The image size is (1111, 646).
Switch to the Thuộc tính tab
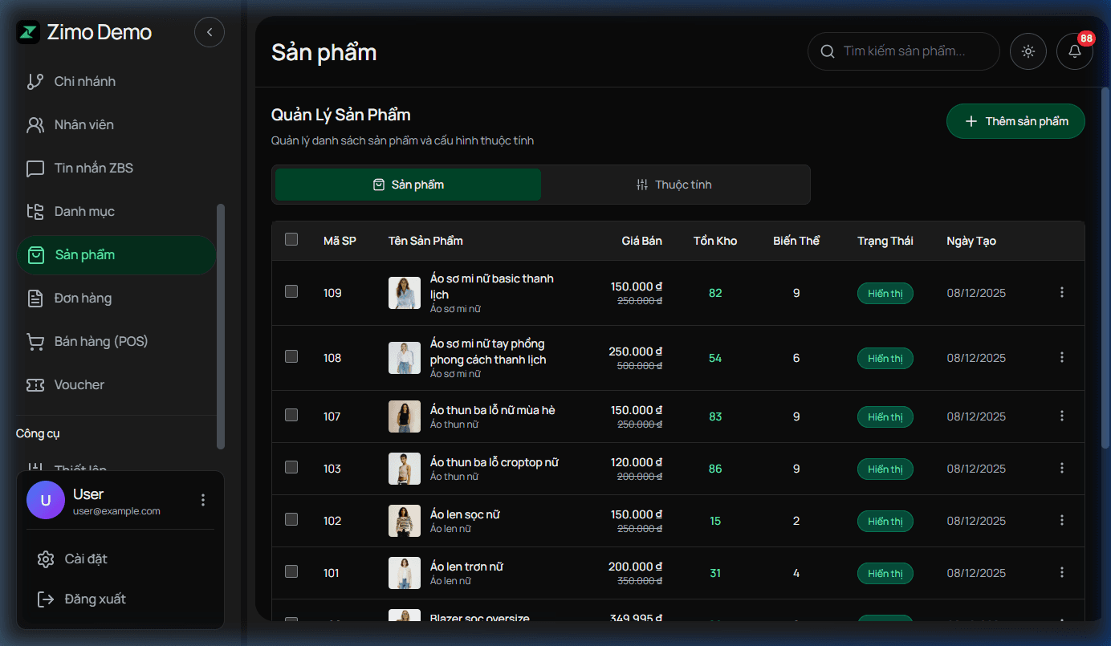674,185
